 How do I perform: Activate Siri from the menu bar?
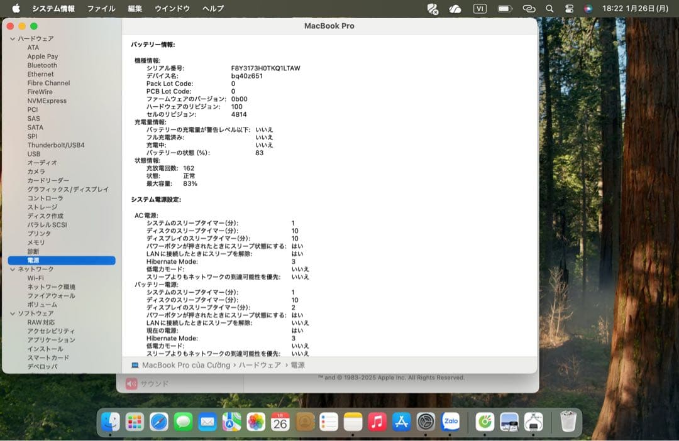[588, 8]
